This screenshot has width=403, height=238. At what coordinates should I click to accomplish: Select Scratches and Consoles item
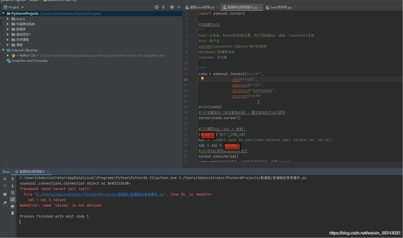coord(29,60)
